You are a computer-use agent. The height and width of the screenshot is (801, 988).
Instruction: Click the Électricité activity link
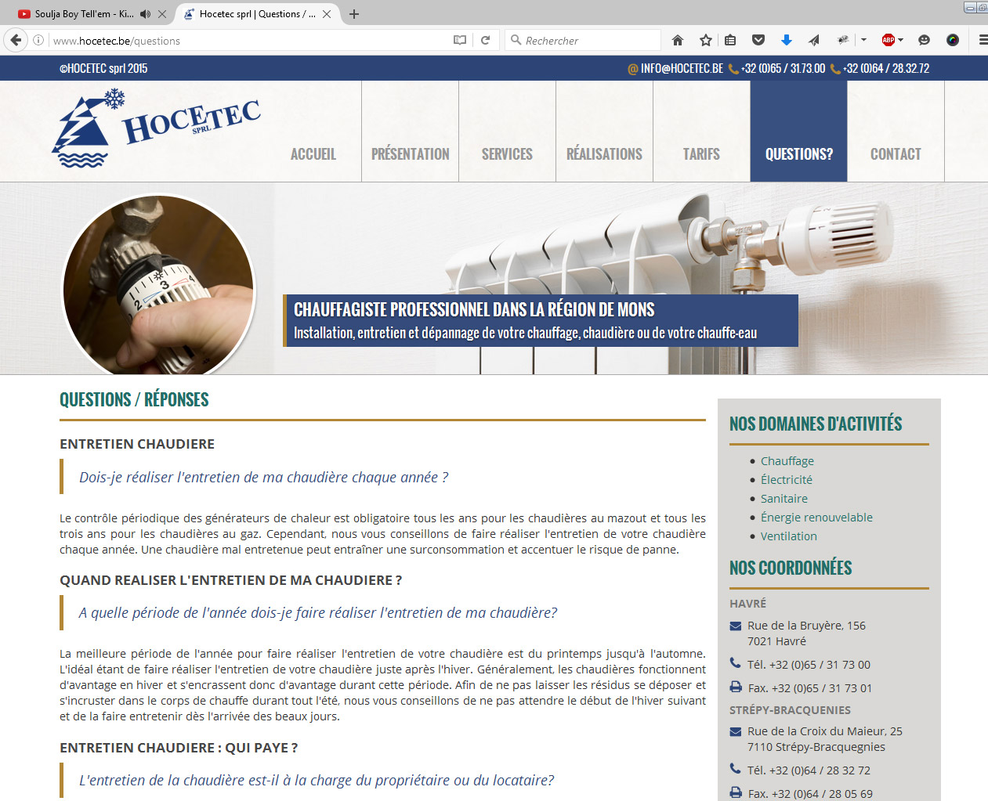tap(787, 480)
